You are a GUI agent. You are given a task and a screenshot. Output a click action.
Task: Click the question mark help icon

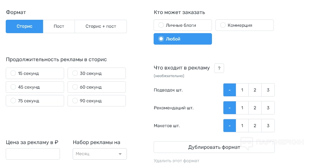click(219, 68)
